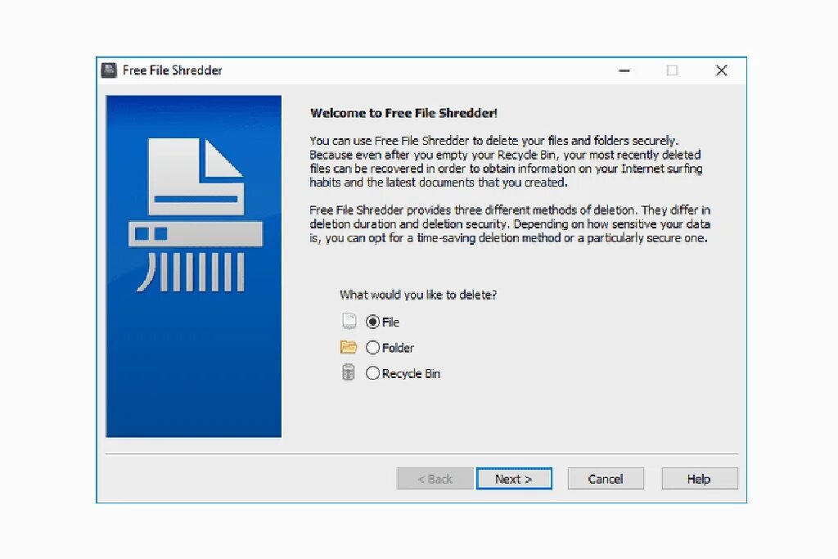Viewport: 838px width, 559px height.
Task: Click the 'What would you like to delete?' label
Action: tap(418, 295)
